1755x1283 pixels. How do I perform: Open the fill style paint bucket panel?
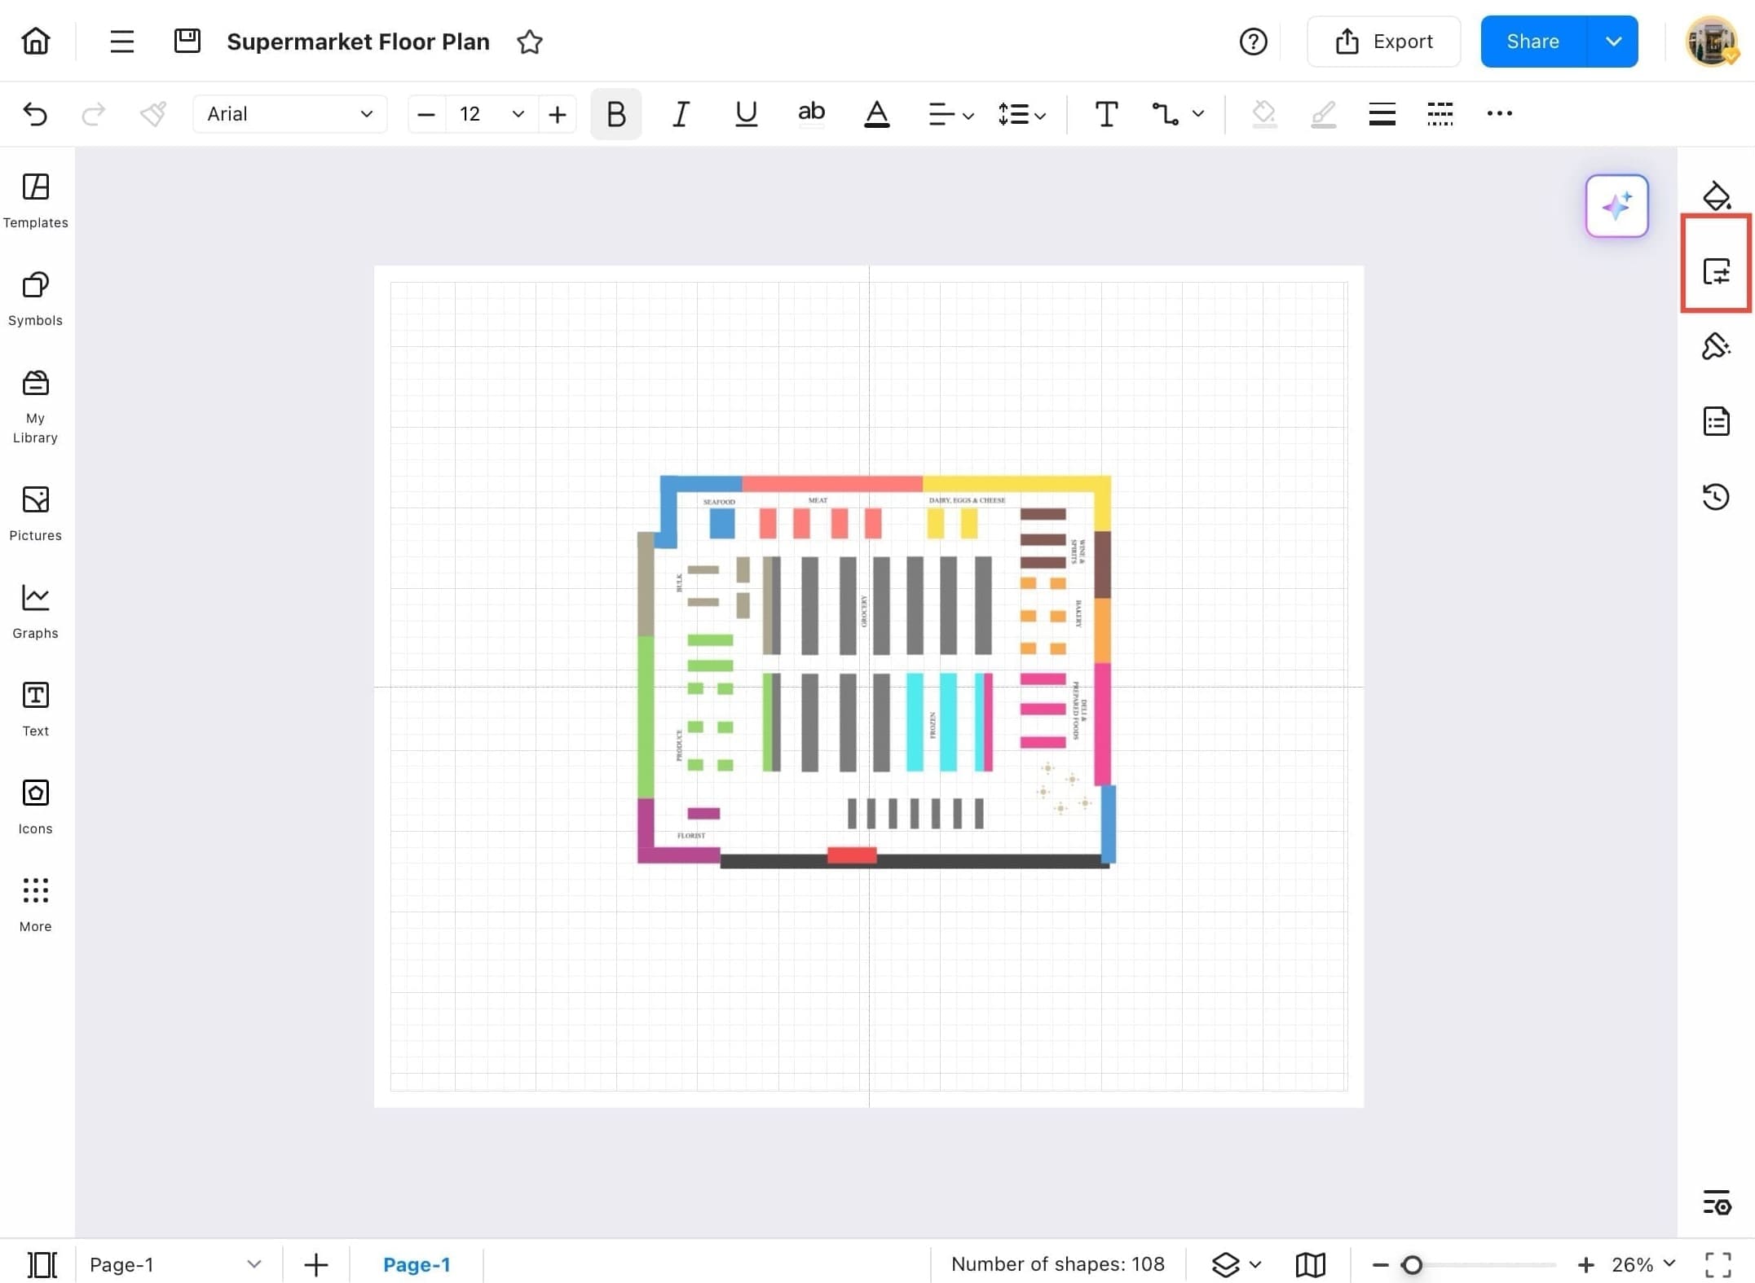1716,196
